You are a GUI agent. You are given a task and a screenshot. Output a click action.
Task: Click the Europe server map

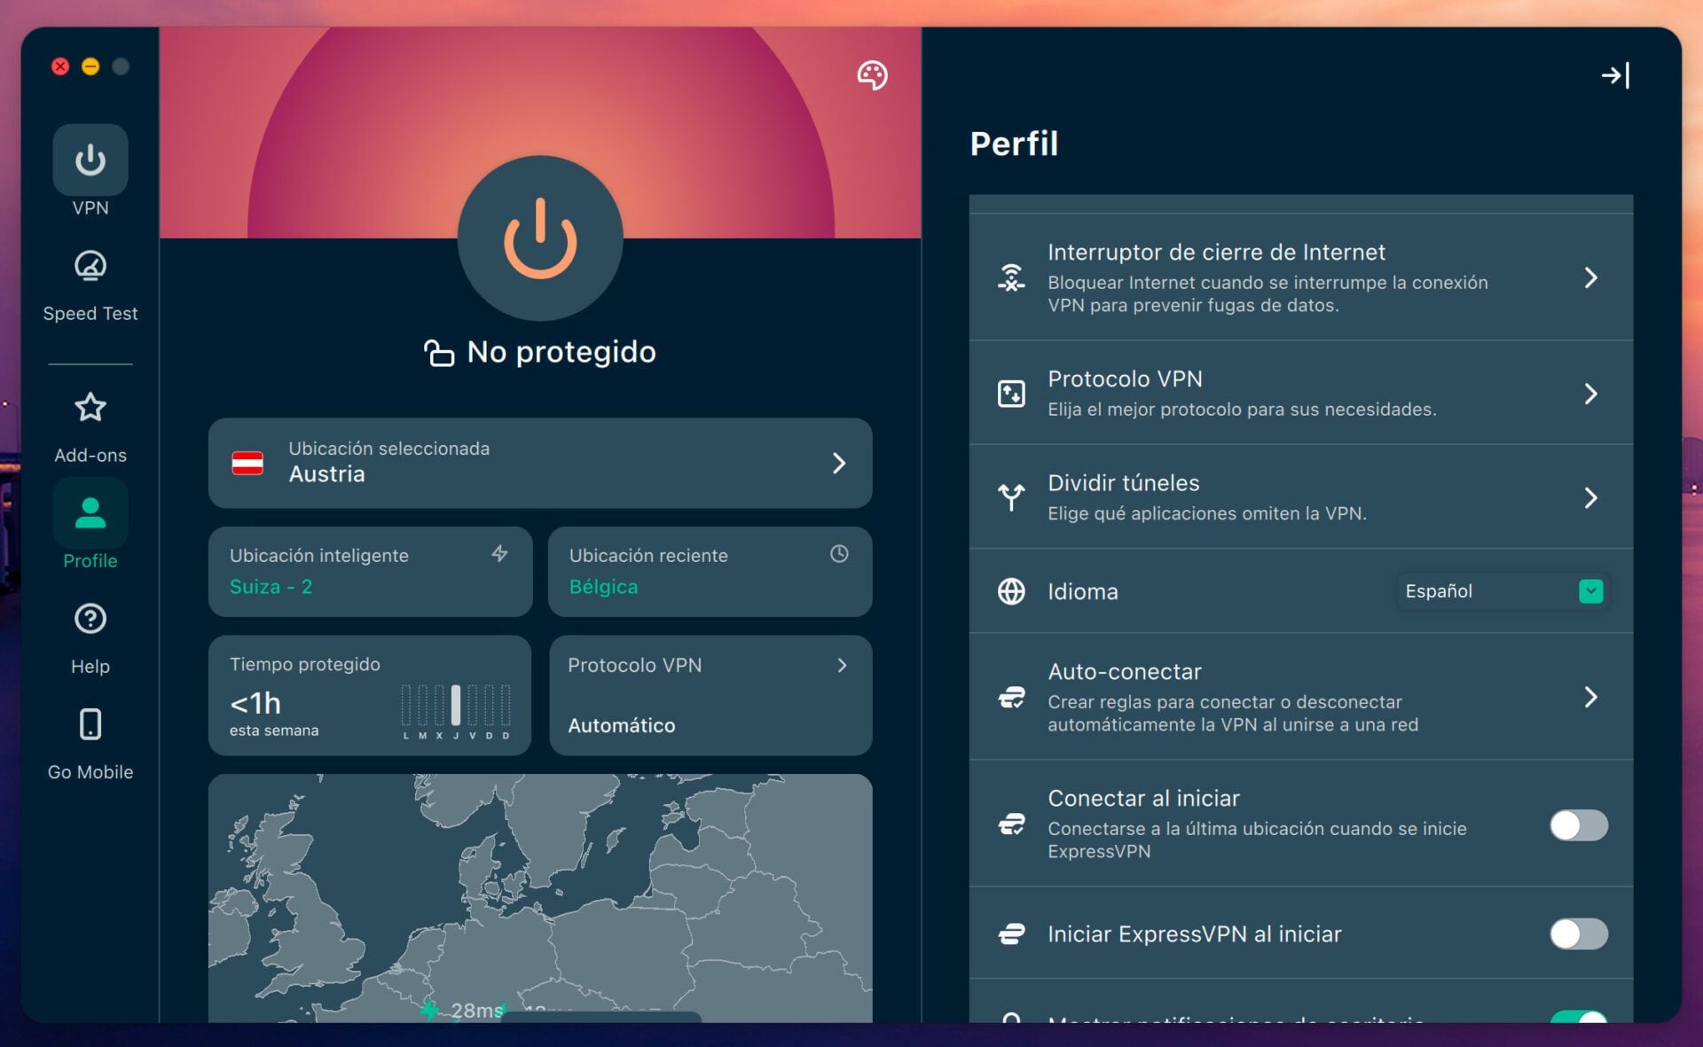pyautogui.click(x=540, y=898)
